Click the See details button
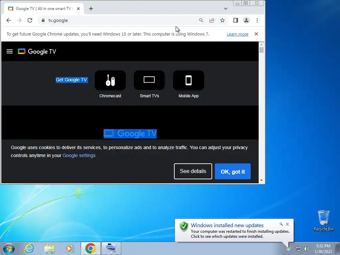340x255 pixels. (x=193, y=171)
